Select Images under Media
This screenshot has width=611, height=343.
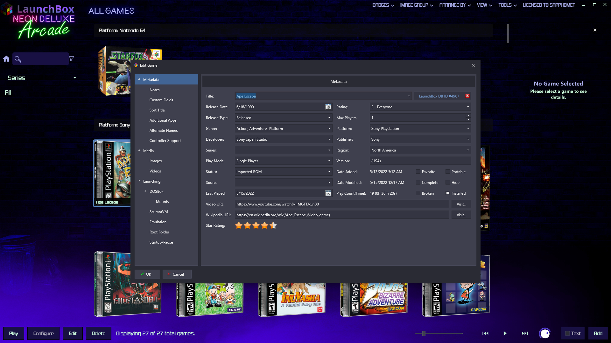(156, 161)
